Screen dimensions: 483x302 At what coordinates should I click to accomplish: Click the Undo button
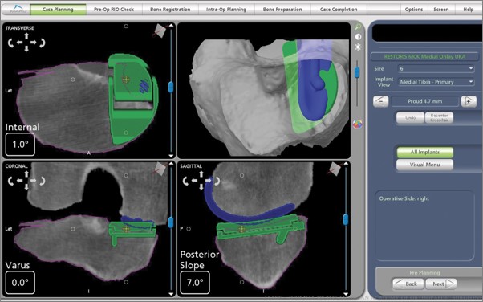tap(410, 118)
